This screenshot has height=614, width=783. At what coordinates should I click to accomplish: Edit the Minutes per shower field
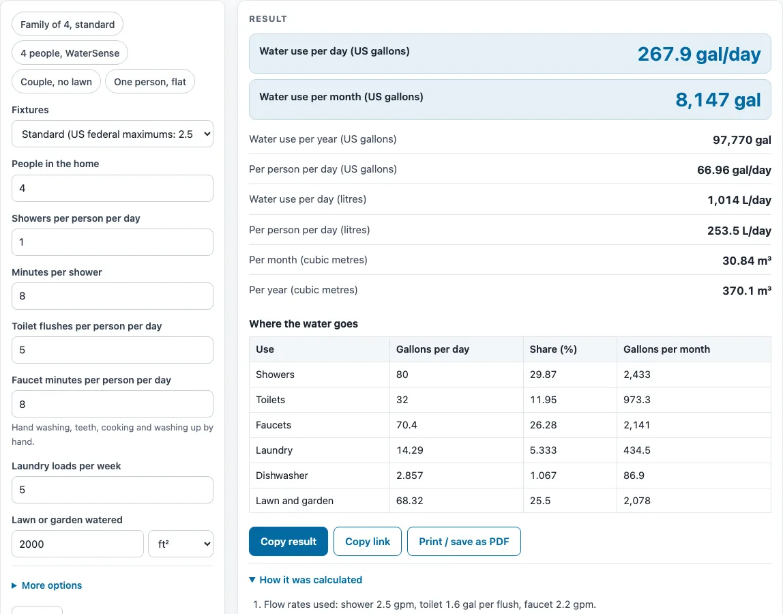coord(113,296)
